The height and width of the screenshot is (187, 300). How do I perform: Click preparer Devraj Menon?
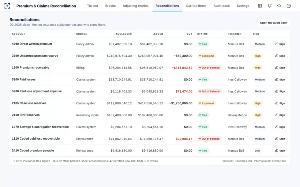point(237,115)
